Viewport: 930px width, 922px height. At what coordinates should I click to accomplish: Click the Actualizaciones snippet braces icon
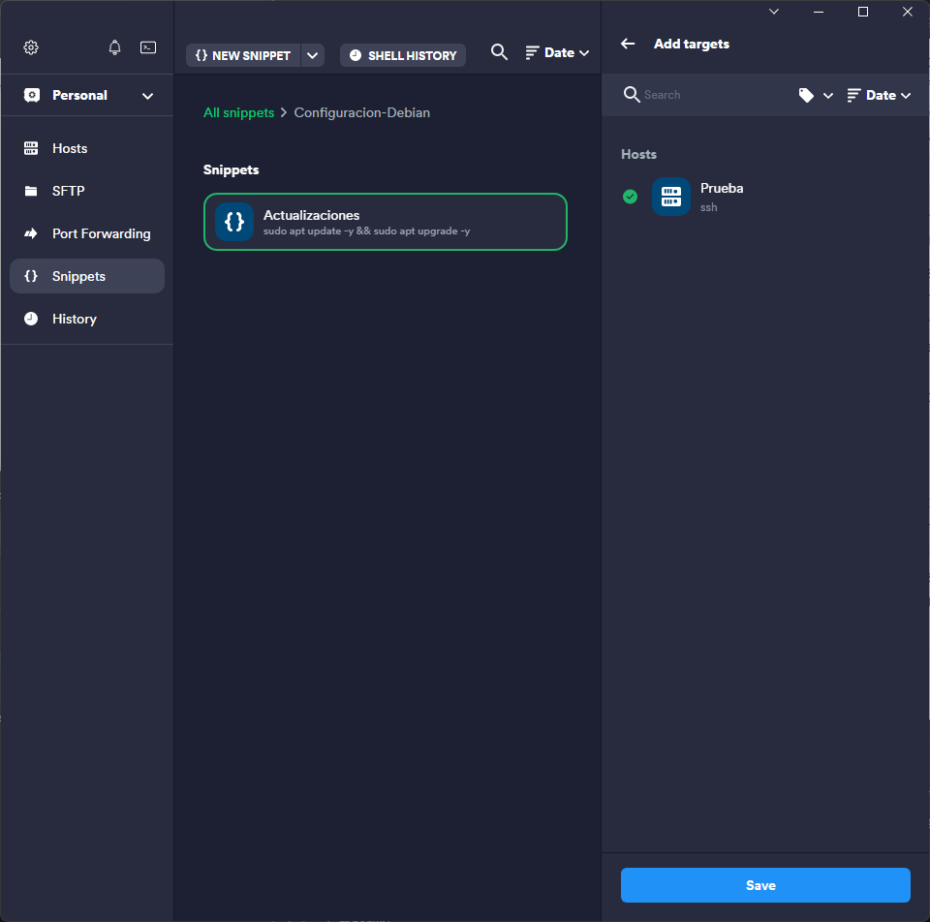point(234,222)
